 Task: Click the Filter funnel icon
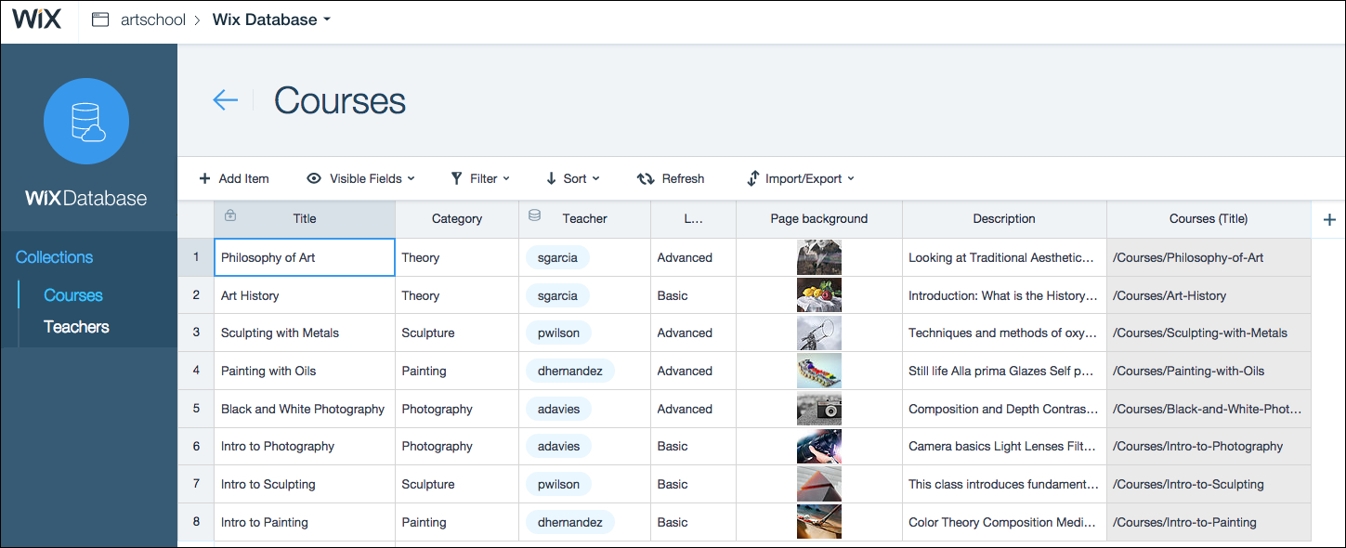(454, 178)
